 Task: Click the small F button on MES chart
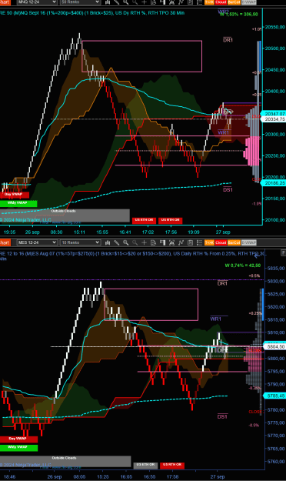(x=283, y=252)
